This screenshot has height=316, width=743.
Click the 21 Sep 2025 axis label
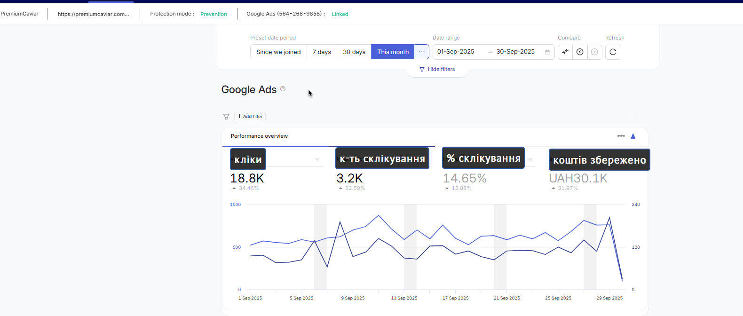click(x=507, y=298)
